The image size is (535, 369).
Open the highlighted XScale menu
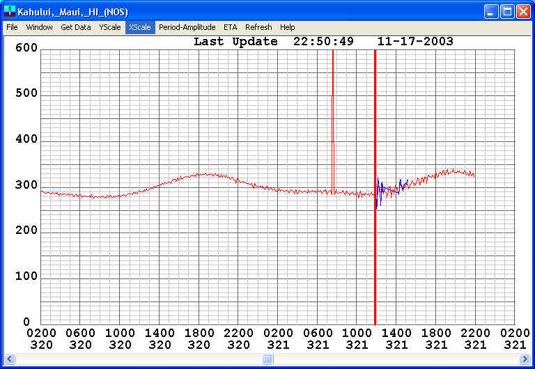coord(140,27)
